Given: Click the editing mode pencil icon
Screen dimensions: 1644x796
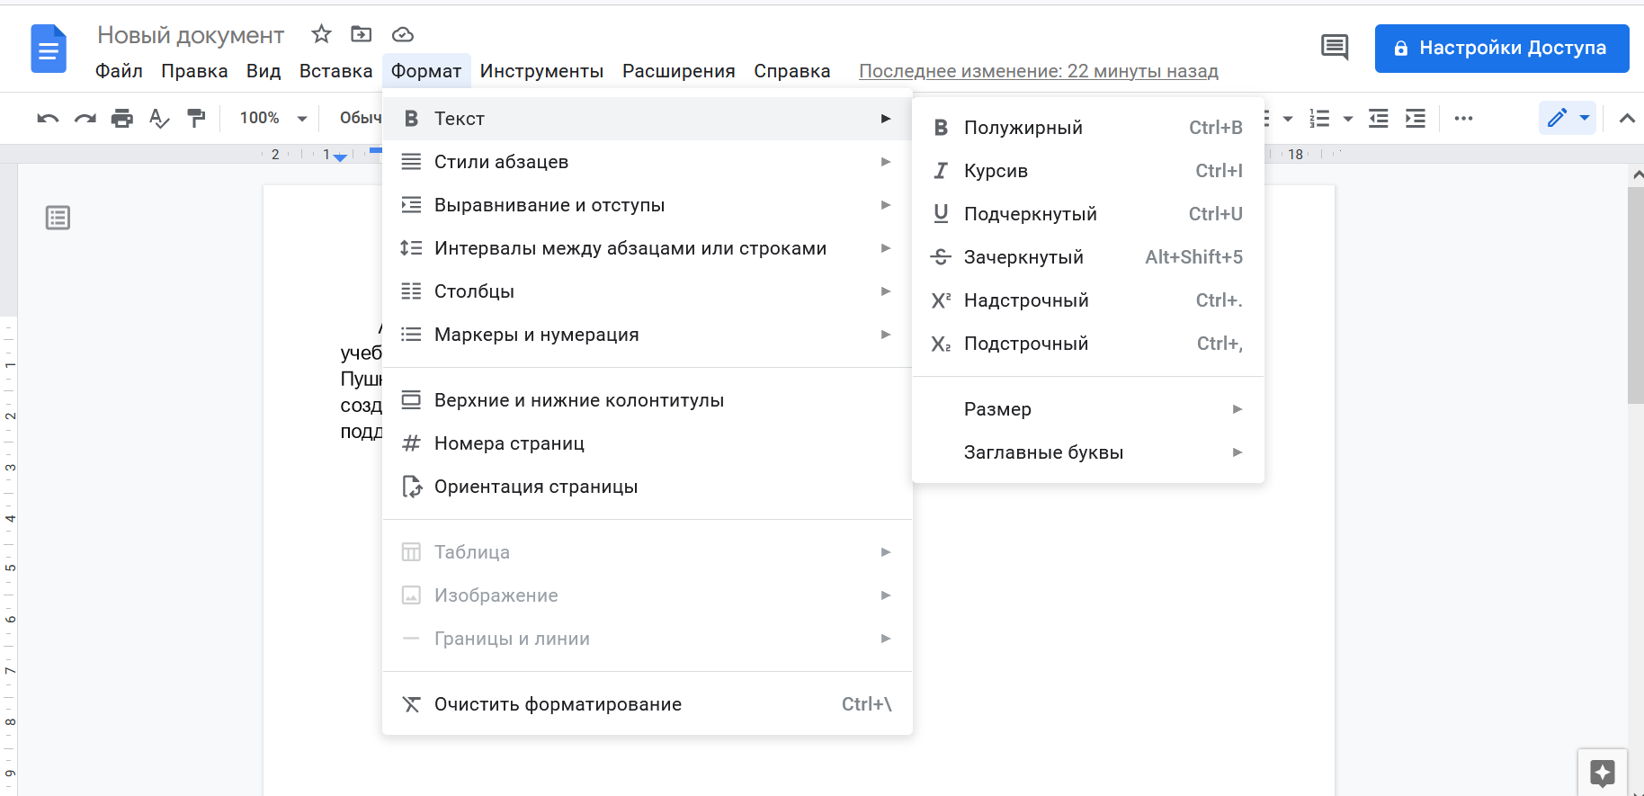Looking at the screenshot, I should tap(1558, 118).
